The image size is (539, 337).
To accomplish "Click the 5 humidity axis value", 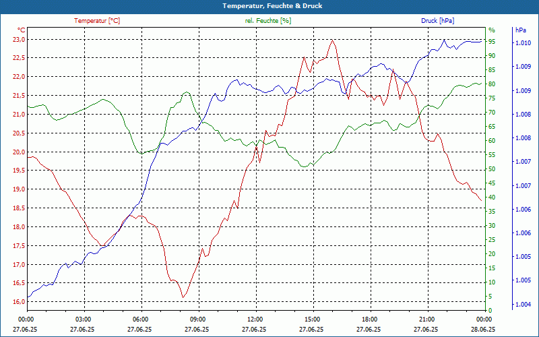I will coord(490,297).
